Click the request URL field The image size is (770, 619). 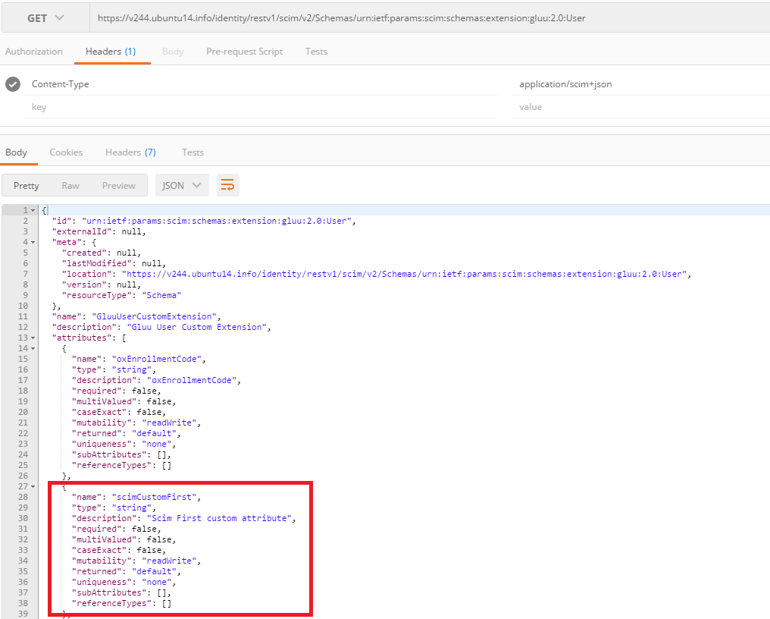pyautogui.click(x=424, y=18)
